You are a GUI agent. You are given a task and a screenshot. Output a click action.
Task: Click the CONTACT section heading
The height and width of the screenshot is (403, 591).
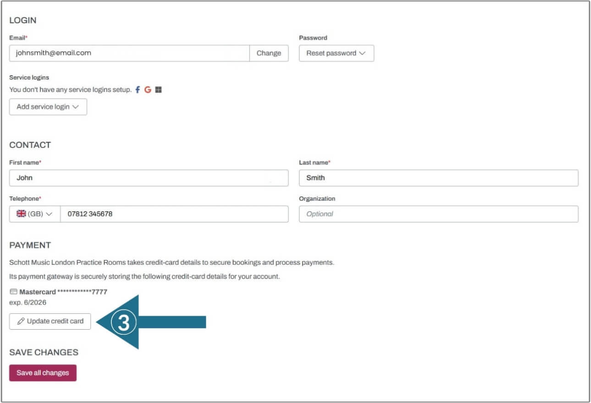30,145
